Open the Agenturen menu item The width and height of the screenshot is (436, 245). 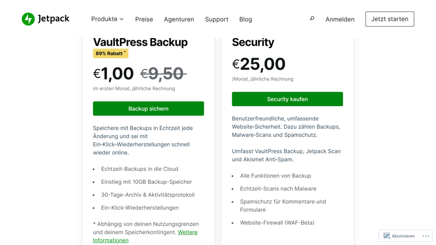click(179, 19)
